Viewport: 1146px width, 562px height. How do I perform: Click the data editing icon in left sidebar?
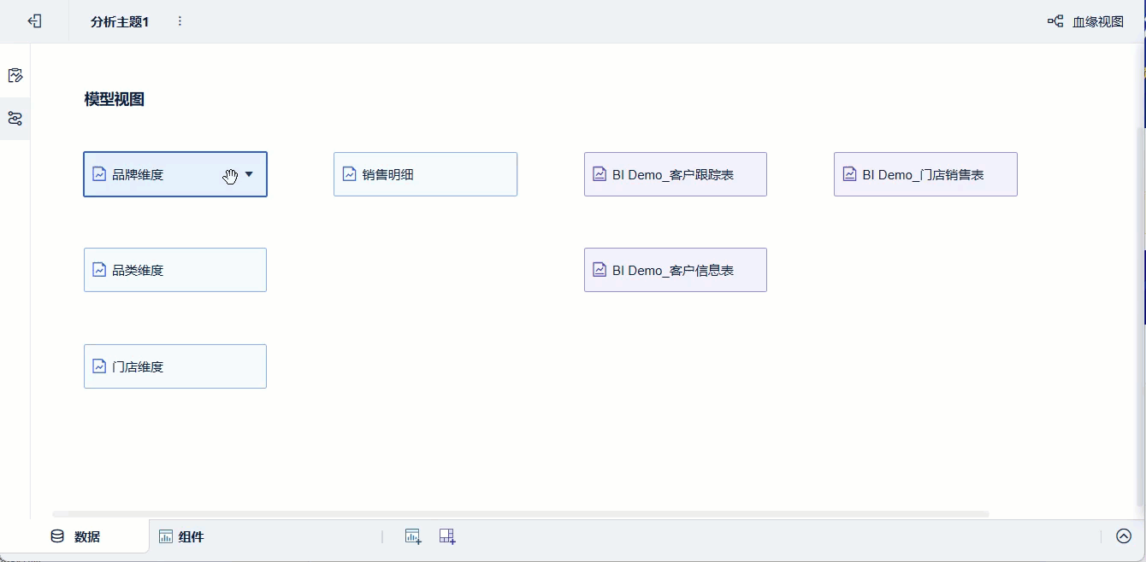pos(15,75)
